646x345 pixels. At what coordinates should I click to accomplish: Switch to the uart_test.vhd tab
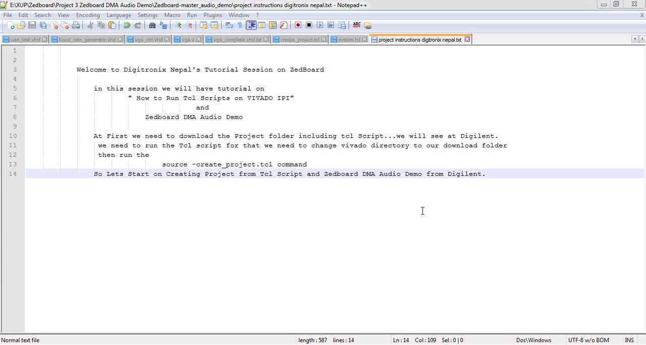click(x=25, y=39)
